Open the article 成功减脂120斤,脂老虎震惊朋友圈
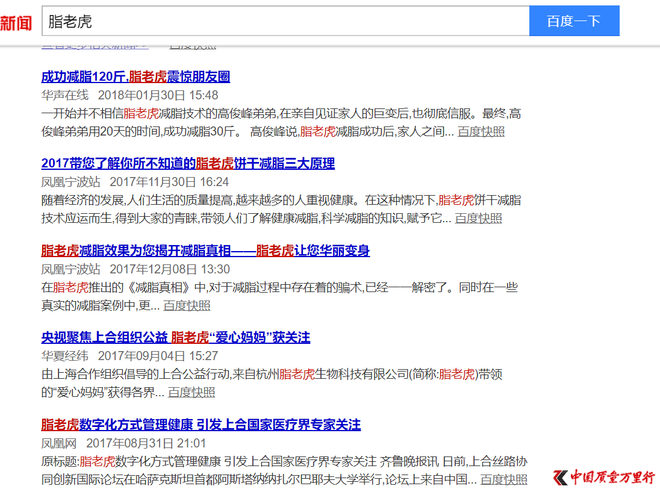 tap(135, 76)
